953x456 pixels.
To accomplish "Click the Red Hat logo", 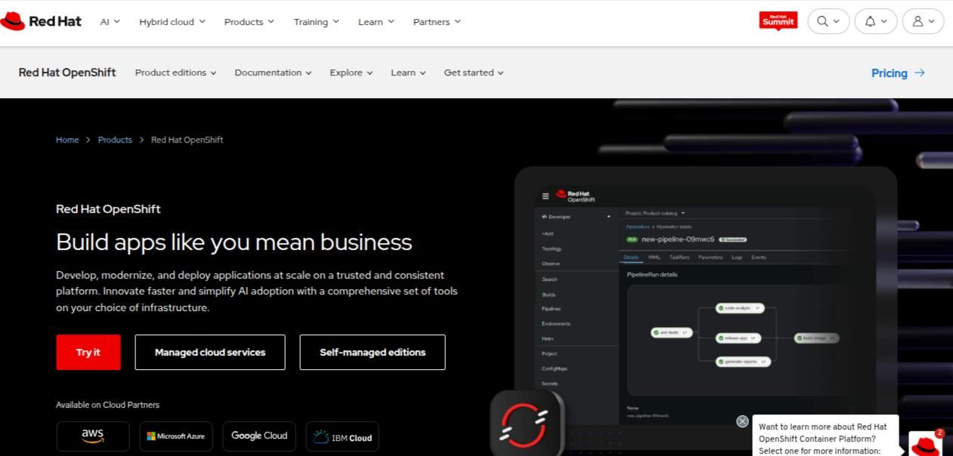I will click(41, 21).
